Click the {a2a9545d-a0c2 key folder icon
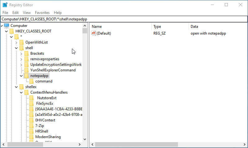 click(x=32, y=115)
